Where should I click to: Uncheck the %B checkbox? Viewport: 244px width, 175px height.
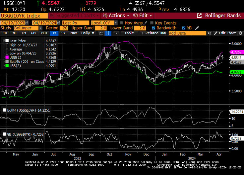point(184,28)
